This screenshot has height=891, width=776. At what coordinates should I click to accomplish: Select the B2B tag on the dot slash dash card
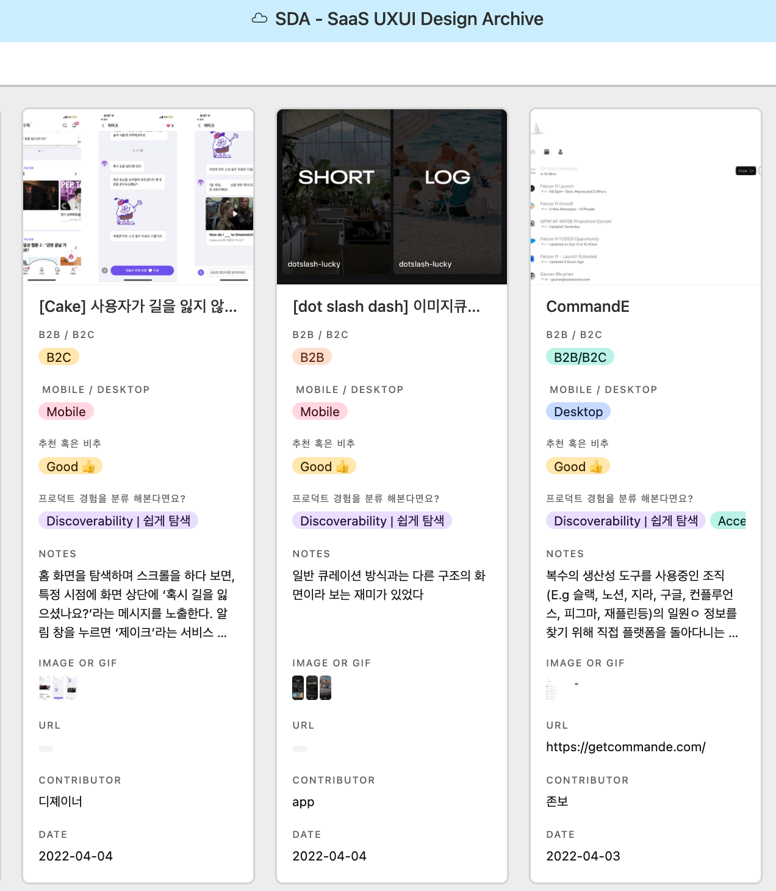click(312, 356)
